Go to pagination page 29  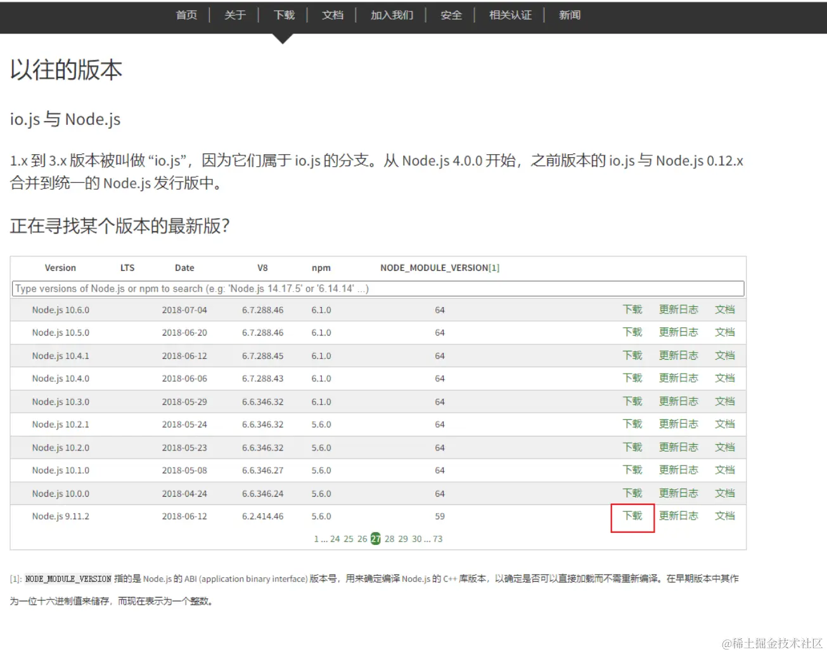click(403, 539)
